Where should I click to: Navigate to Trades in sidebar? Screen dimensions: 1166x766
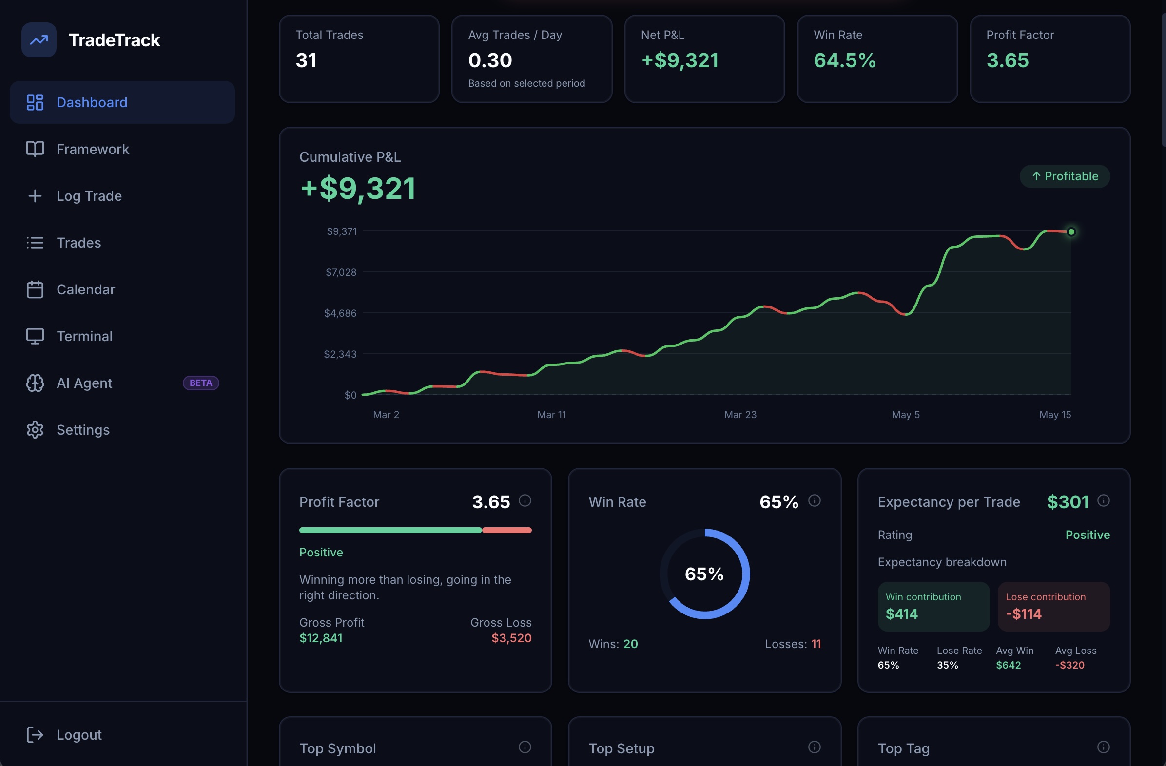click(122, 243)
